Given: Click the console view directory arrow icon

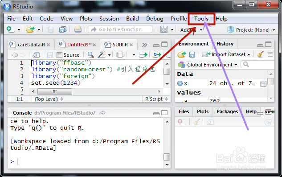Looking at the screenshot, I should point(102,113).
